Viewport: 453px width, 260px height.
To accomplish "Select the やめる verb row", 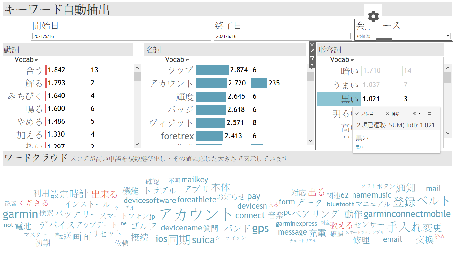I will [x=68, y=121].
